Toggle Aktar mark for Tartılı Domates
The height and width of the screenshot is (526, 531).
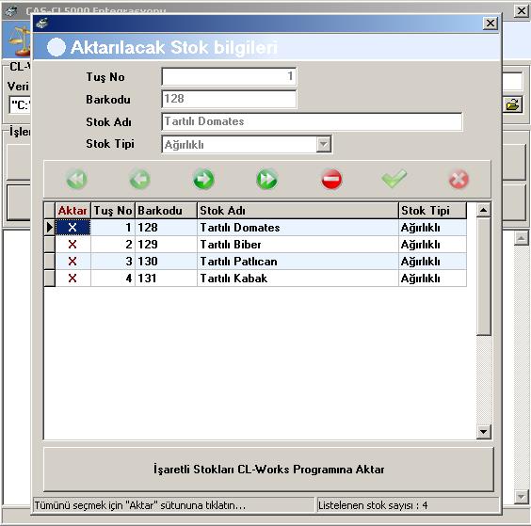click(x=72, y=228)
